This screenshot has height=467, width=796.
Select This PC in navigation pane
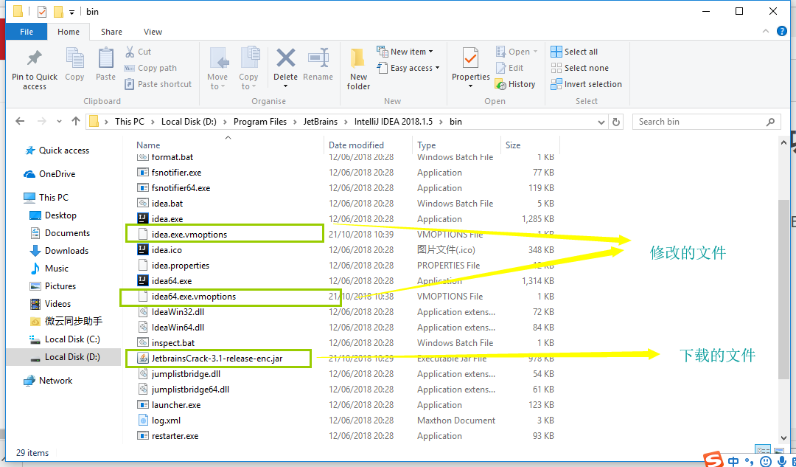pos(46,197)
